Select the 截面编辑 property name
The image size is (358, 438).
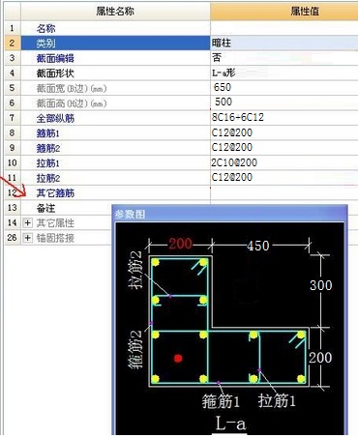pyautogui.click(x=55, y=58)
